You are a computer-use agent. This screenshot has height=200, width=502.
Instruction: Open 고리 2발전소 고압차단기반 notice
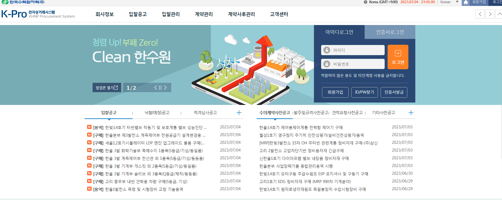[301, 151]
